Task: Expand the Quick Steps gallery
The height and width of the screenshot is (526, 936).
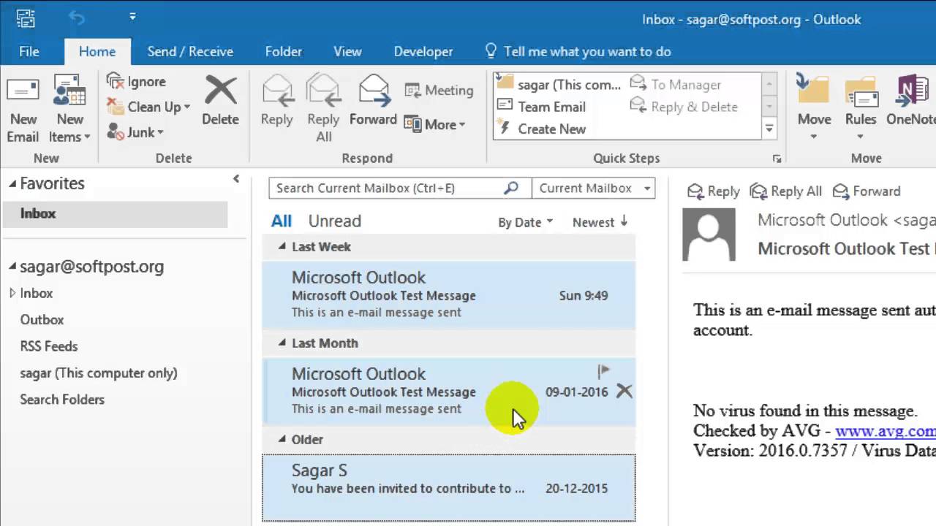Action: [769, 129]
